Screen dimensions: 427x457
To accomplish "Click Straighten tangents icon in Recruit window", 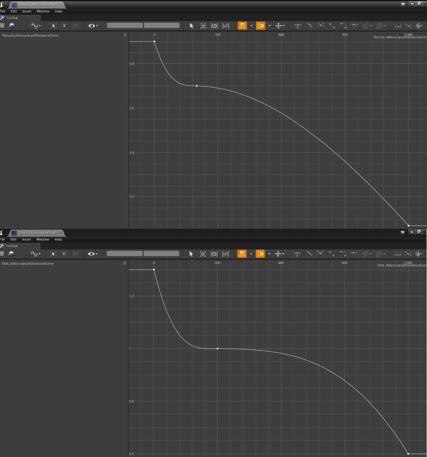I will pos(409,26).
